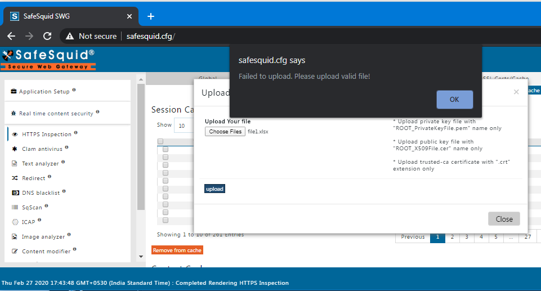
Task: Close upload dialog with X icon
Action: pos(516,92)
